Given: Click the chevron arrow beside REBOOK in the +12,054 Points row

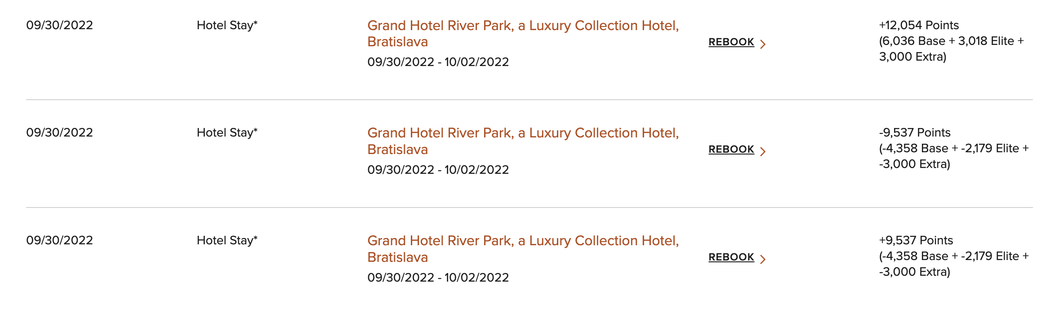Looking at the screenshot, I should point(763,44).
